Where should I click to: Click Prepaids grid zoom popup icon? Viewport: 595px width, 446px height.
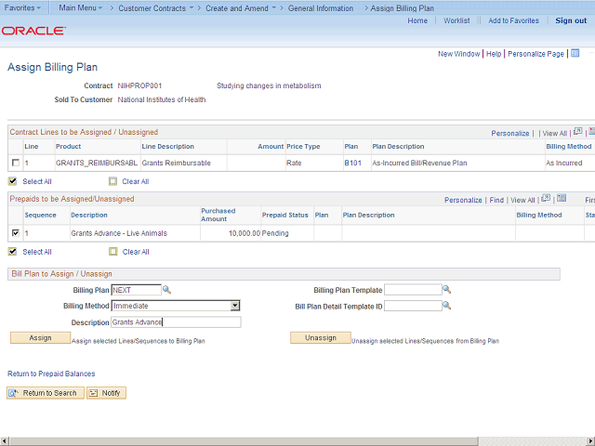pyautogui.click(x=547, y=199)
